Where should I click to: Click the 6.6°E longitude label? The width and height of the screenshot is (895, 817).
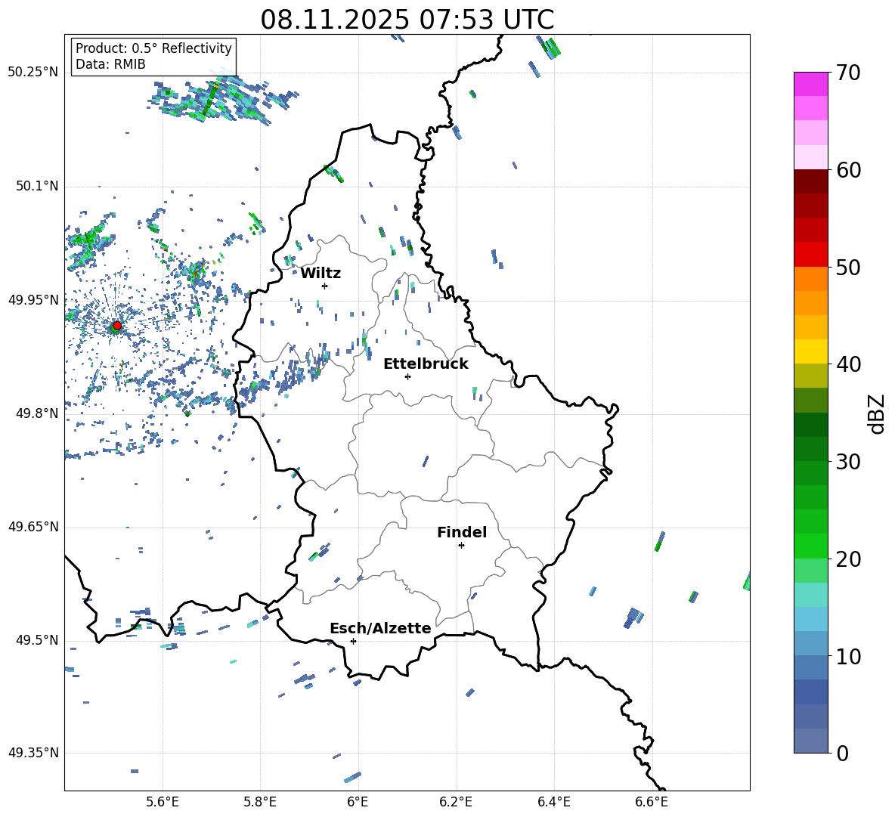pos(652,802)
